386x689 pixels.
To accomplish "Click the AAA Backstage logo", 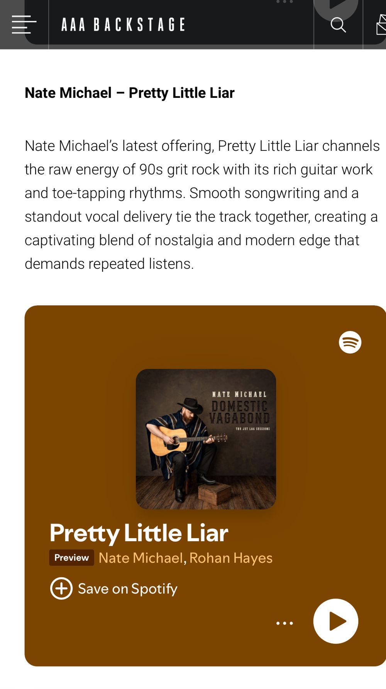I will coord(123,25).
